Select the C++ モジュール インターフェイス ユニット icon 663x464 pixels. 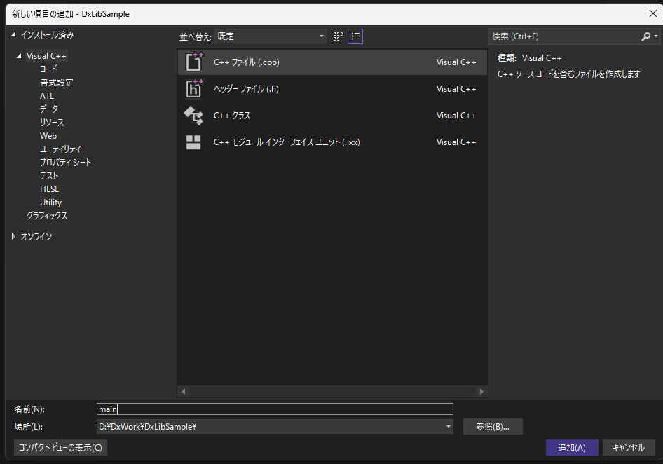coord(193,142)
